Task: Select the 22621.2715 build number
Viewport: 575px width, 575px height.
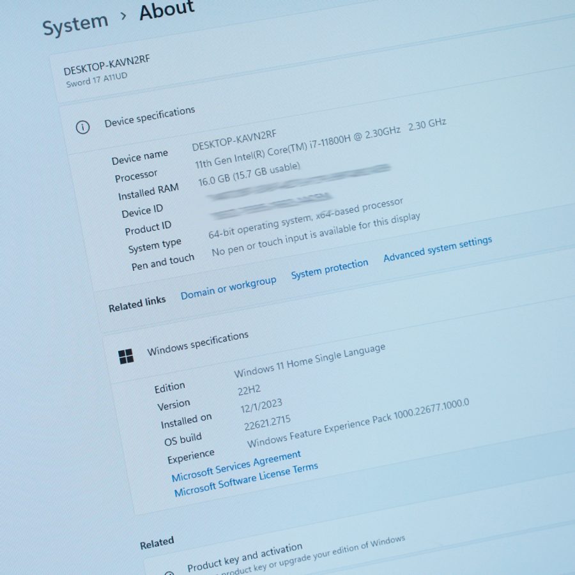Action: (267, 423)
